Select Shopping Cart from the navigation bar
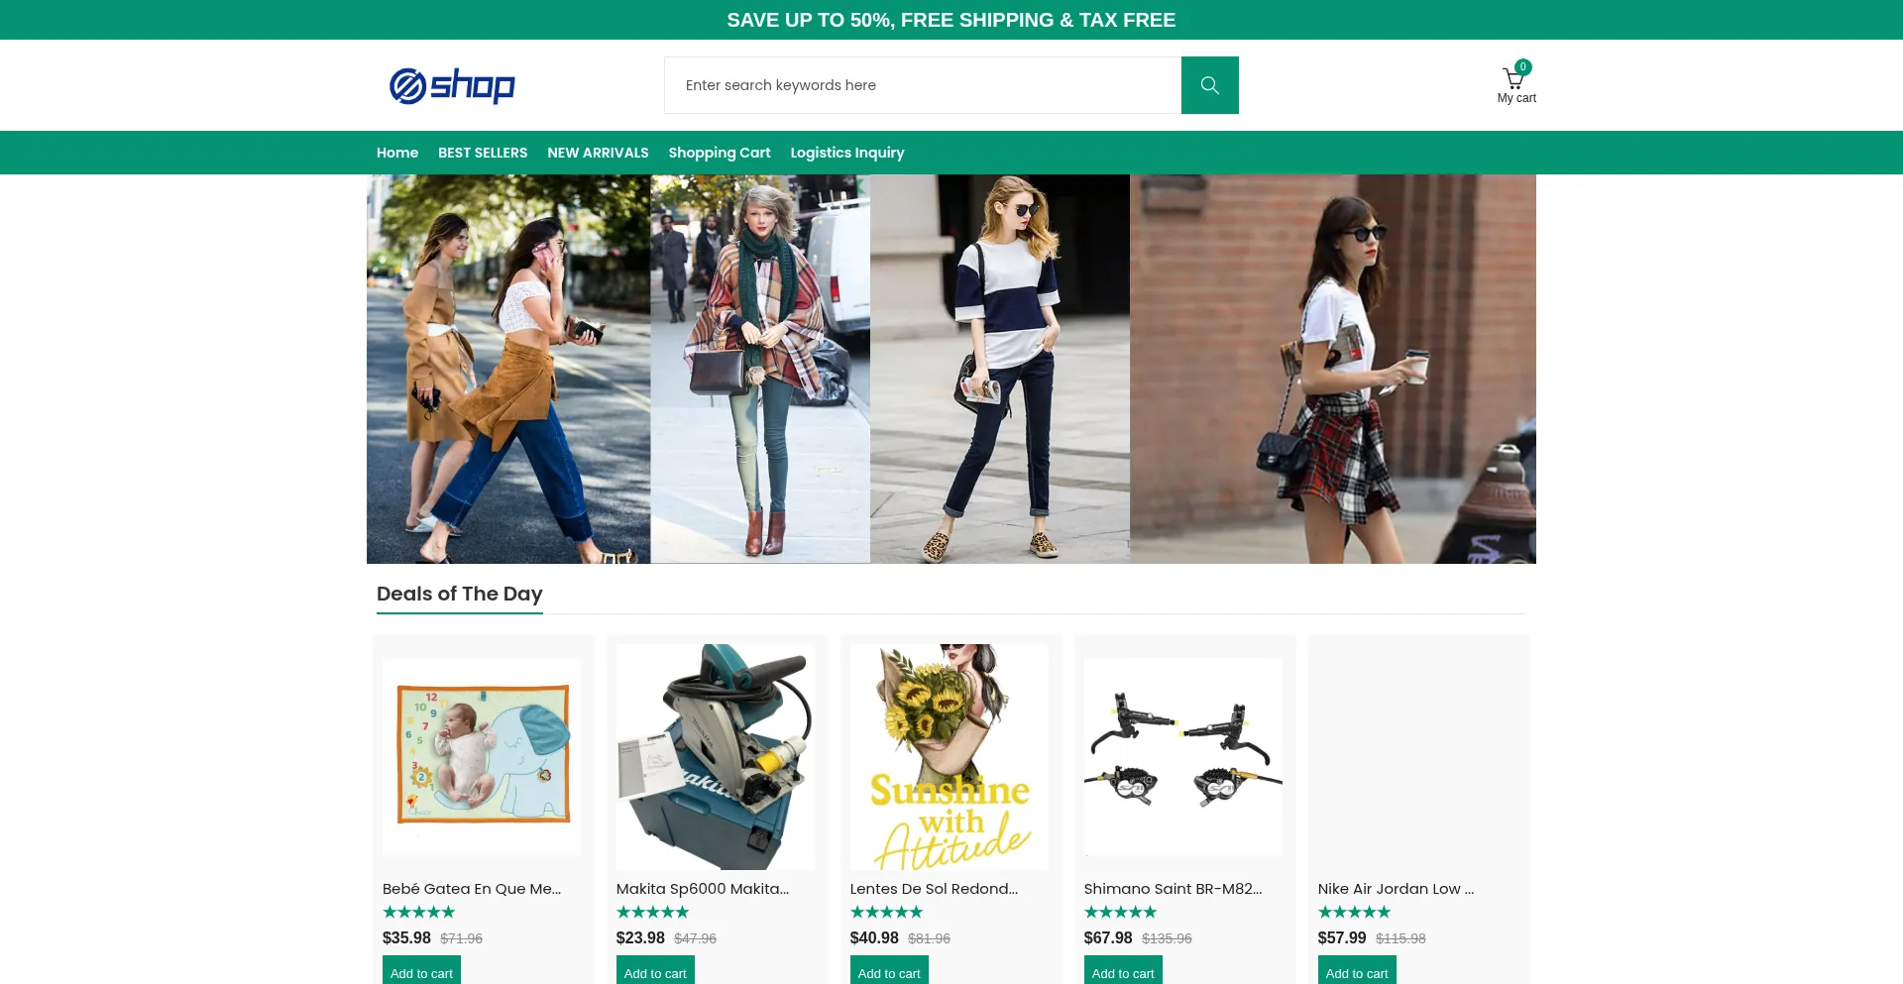Screen dimensions: 1903x984 719,153
